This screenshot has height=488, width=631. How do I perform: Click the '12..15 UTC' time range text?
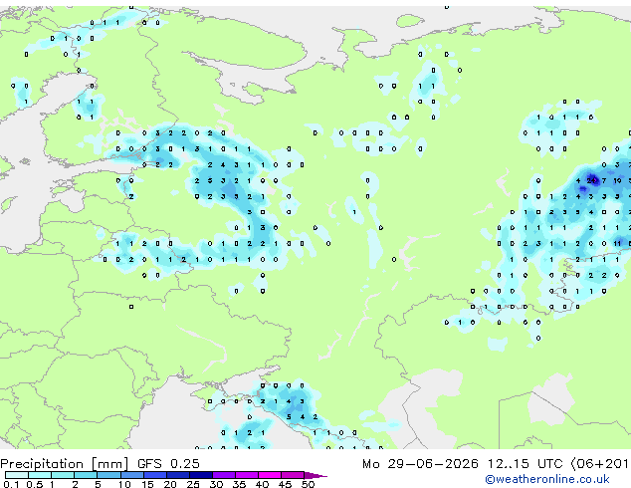[x=525, y=464]
